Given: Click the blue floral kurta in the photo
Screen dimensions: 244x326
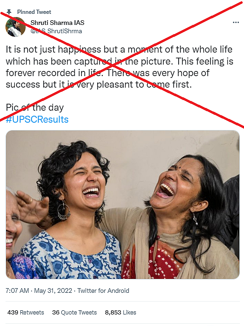Looking at the screenshot, I should click(72, 257).
